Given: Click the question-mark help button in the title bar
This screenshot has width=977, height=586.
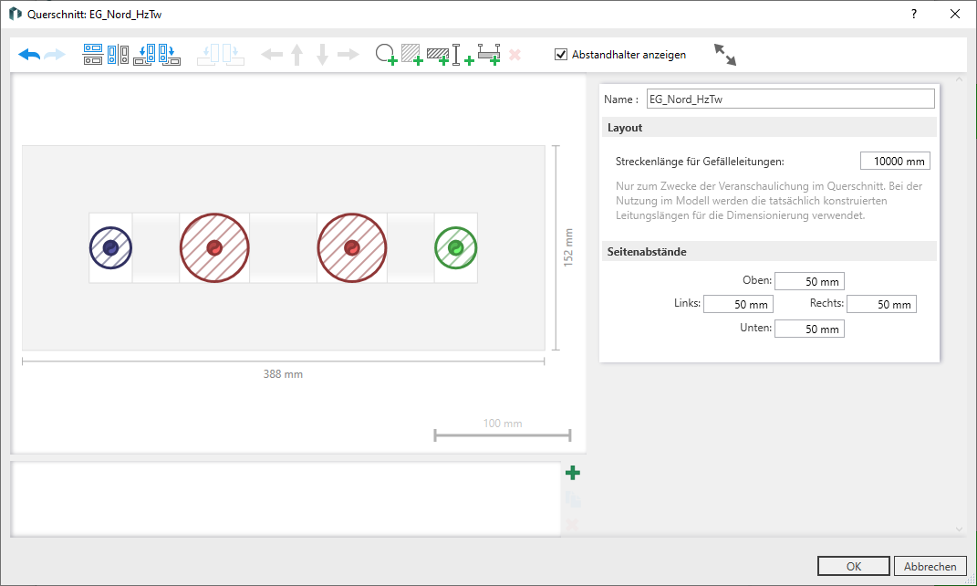Looking at the screenshot, I should (914, 14).
